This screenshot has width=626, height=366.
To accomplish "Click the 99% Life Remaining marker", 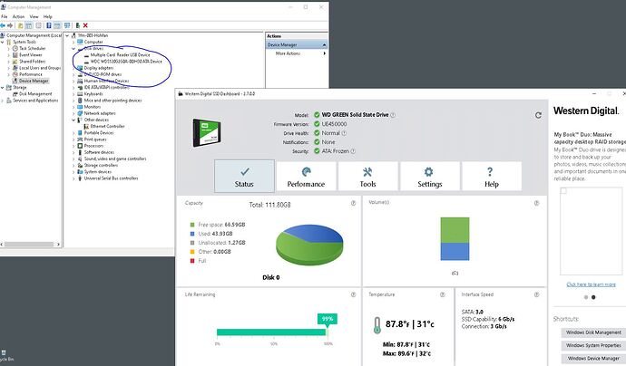I will click(x=328, y=319).
